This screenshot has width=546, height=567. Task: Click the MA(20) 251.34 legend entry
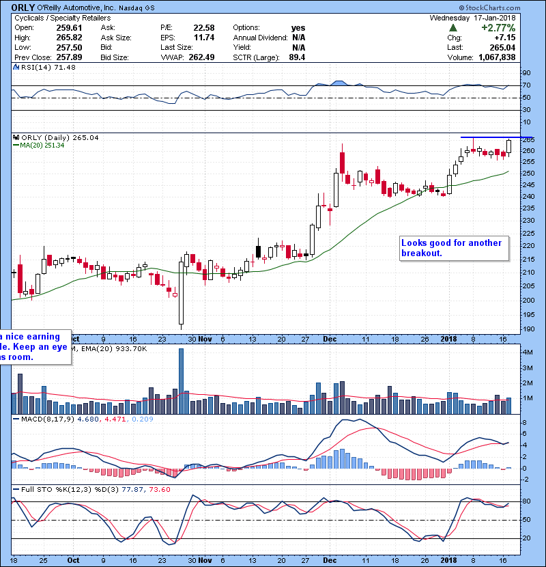(x=42, y=145)
